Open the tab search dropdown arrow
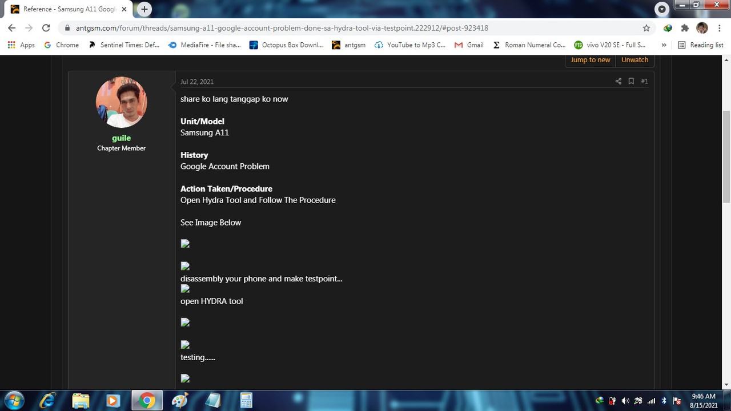The image size is (731, 411). click(662, 9)
